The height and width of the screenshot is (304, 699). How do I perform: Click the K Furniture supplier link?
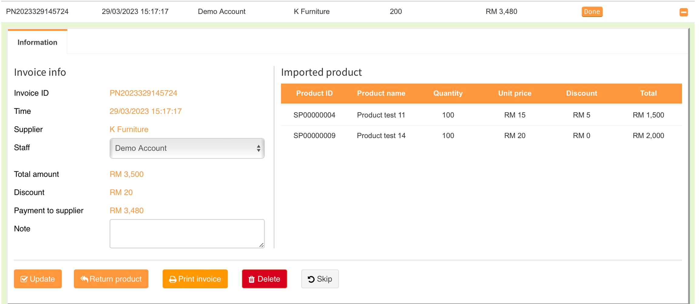129,130
